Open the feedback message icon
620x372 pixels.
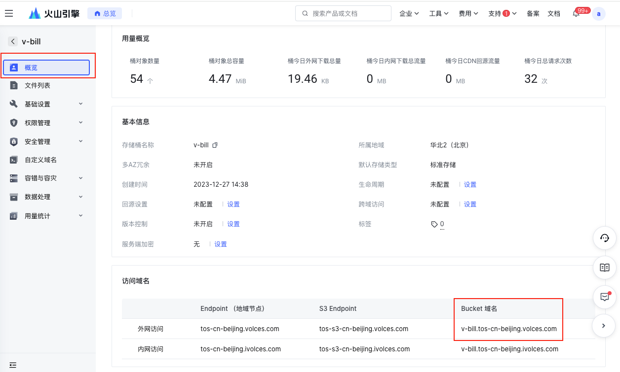click(604, 297)
